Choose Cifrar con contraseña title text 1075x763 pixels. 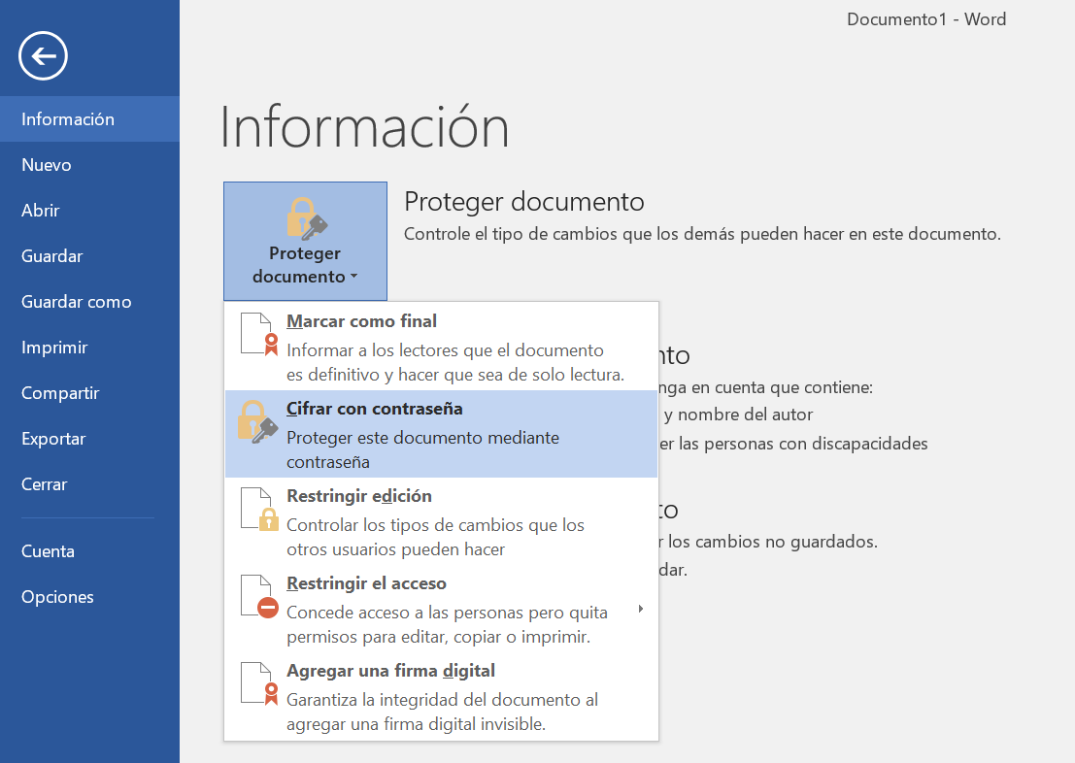375,409
